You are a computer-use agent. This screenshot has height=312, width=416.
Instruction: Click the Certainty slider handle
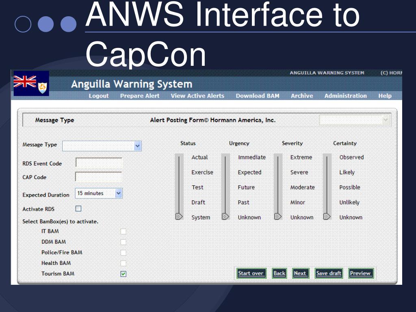pyautogui.click(x=327, y=216)
